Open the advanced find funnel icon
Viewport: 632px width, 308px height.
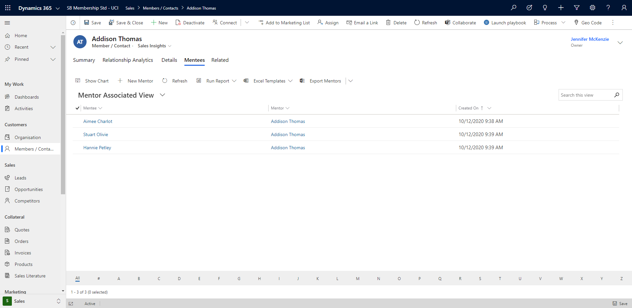[x=577, y=8]
